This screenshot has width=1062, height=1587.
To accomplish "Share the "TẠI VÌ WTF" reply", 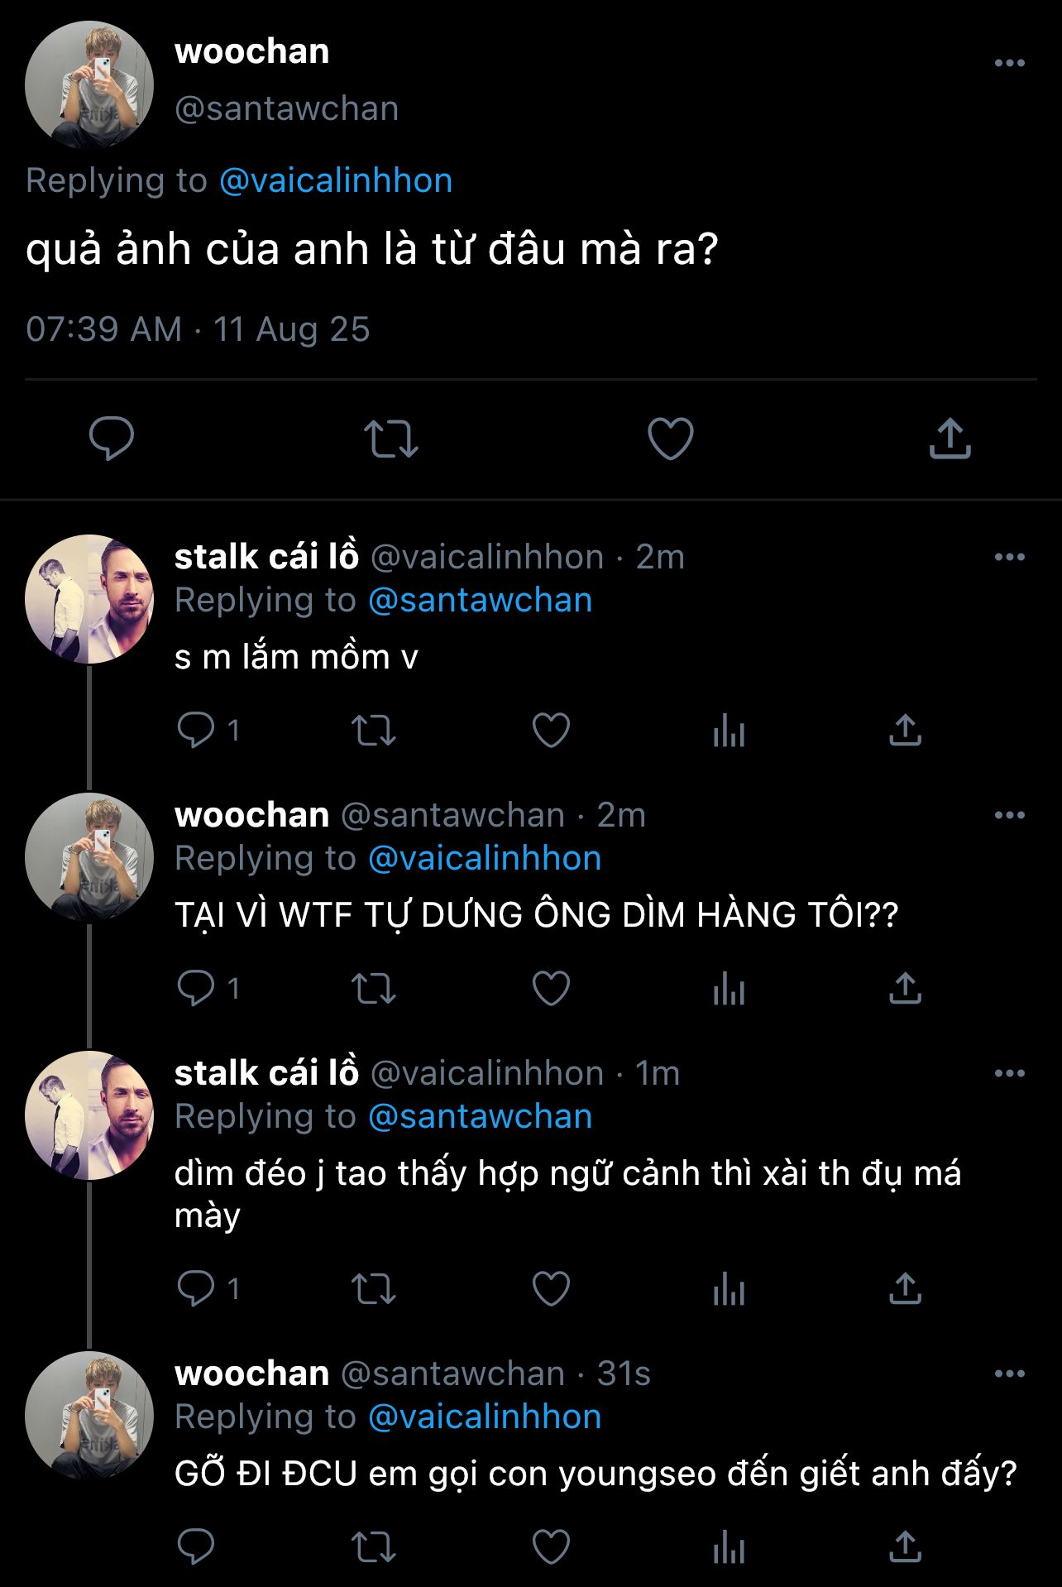I will [x=905, y=989].
